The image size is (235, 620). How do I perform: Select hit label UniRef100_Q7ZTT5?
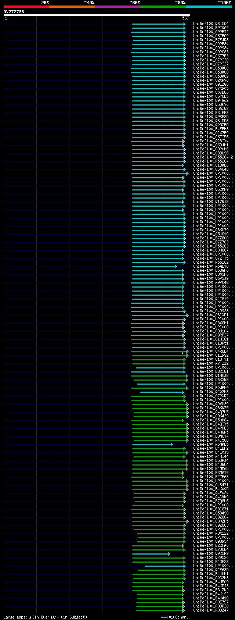(x=211, y=258)
